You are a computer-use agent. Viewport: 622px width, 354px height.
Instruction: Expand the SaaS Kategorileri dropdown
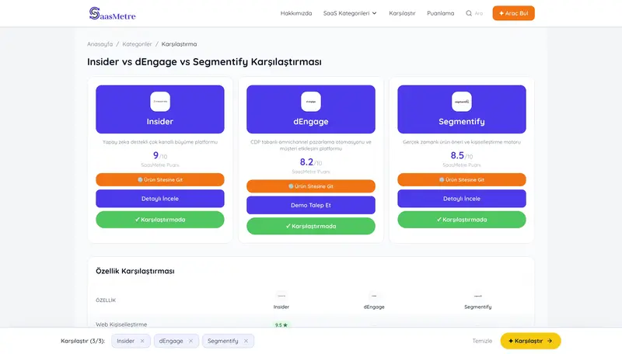point(350,13)
